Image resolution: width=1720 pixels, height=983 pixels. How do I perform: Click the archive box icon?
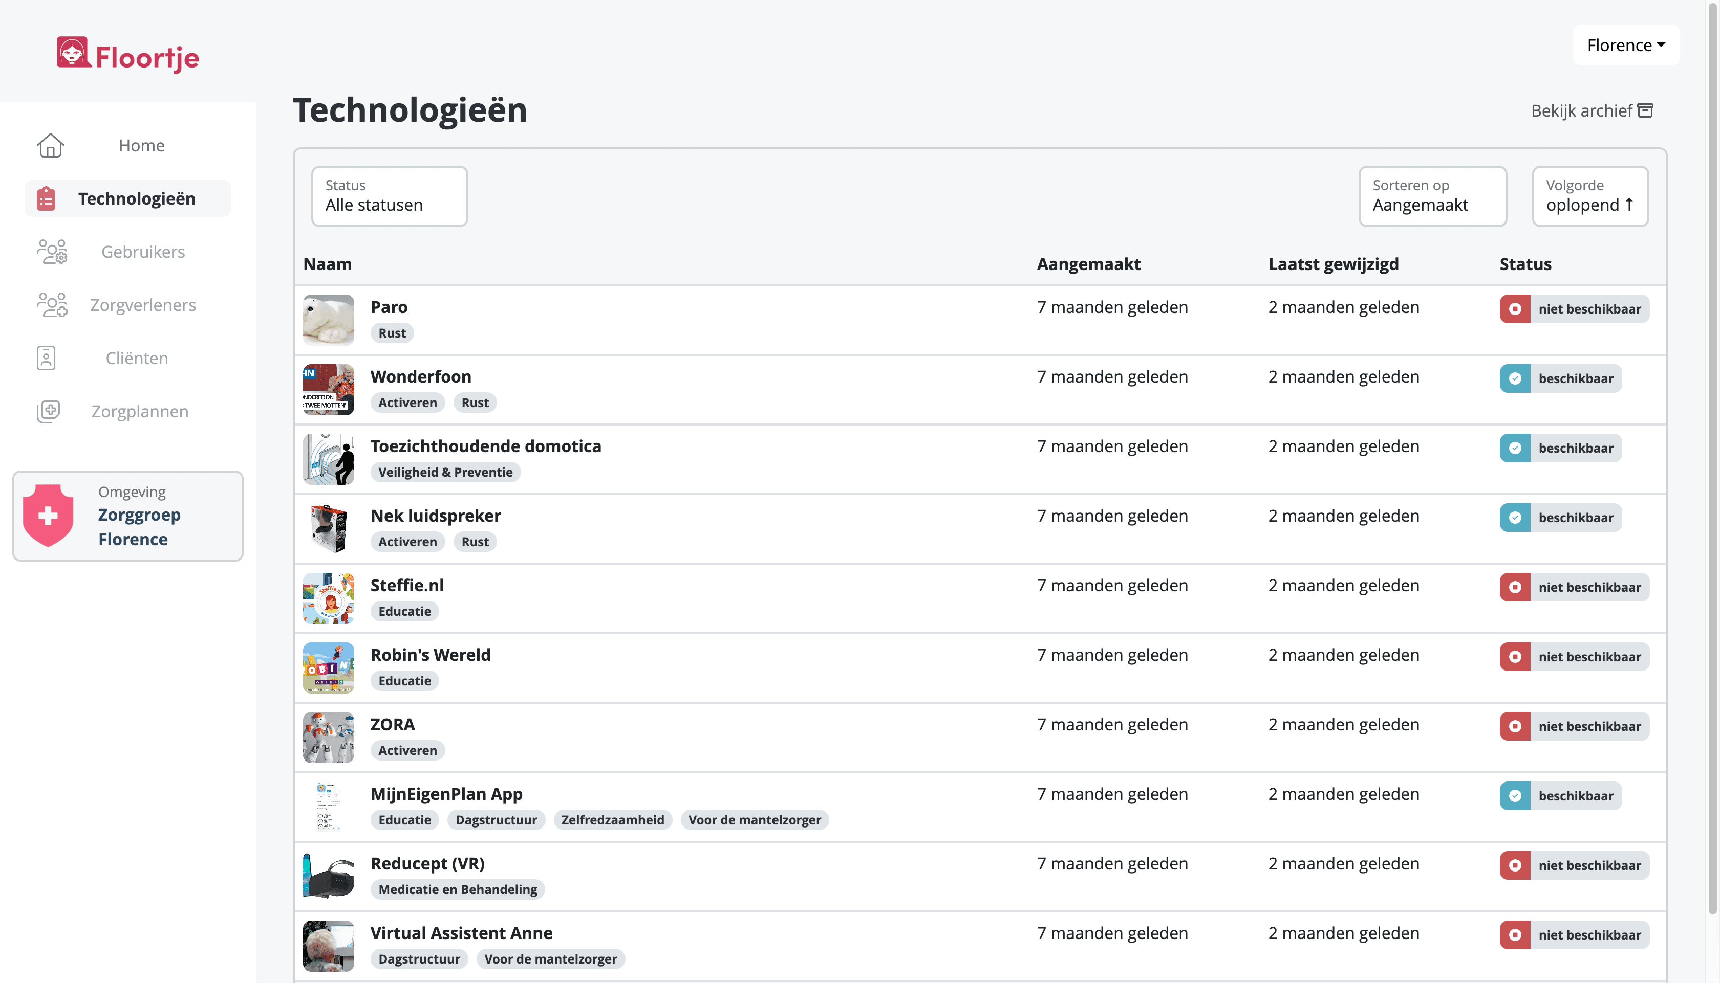point(1646,110)
